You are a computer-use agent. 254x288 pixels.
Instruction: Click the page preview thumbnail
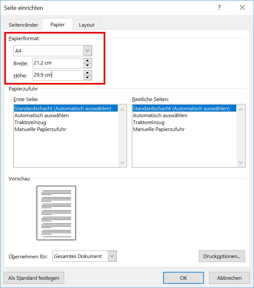tap(56, 213)
